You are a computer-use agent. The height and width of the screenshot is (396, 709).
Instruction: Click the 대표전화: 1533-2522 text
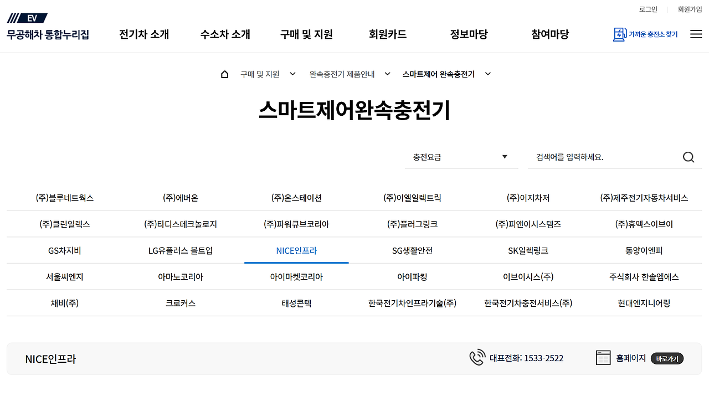click(x=526, y=358)
